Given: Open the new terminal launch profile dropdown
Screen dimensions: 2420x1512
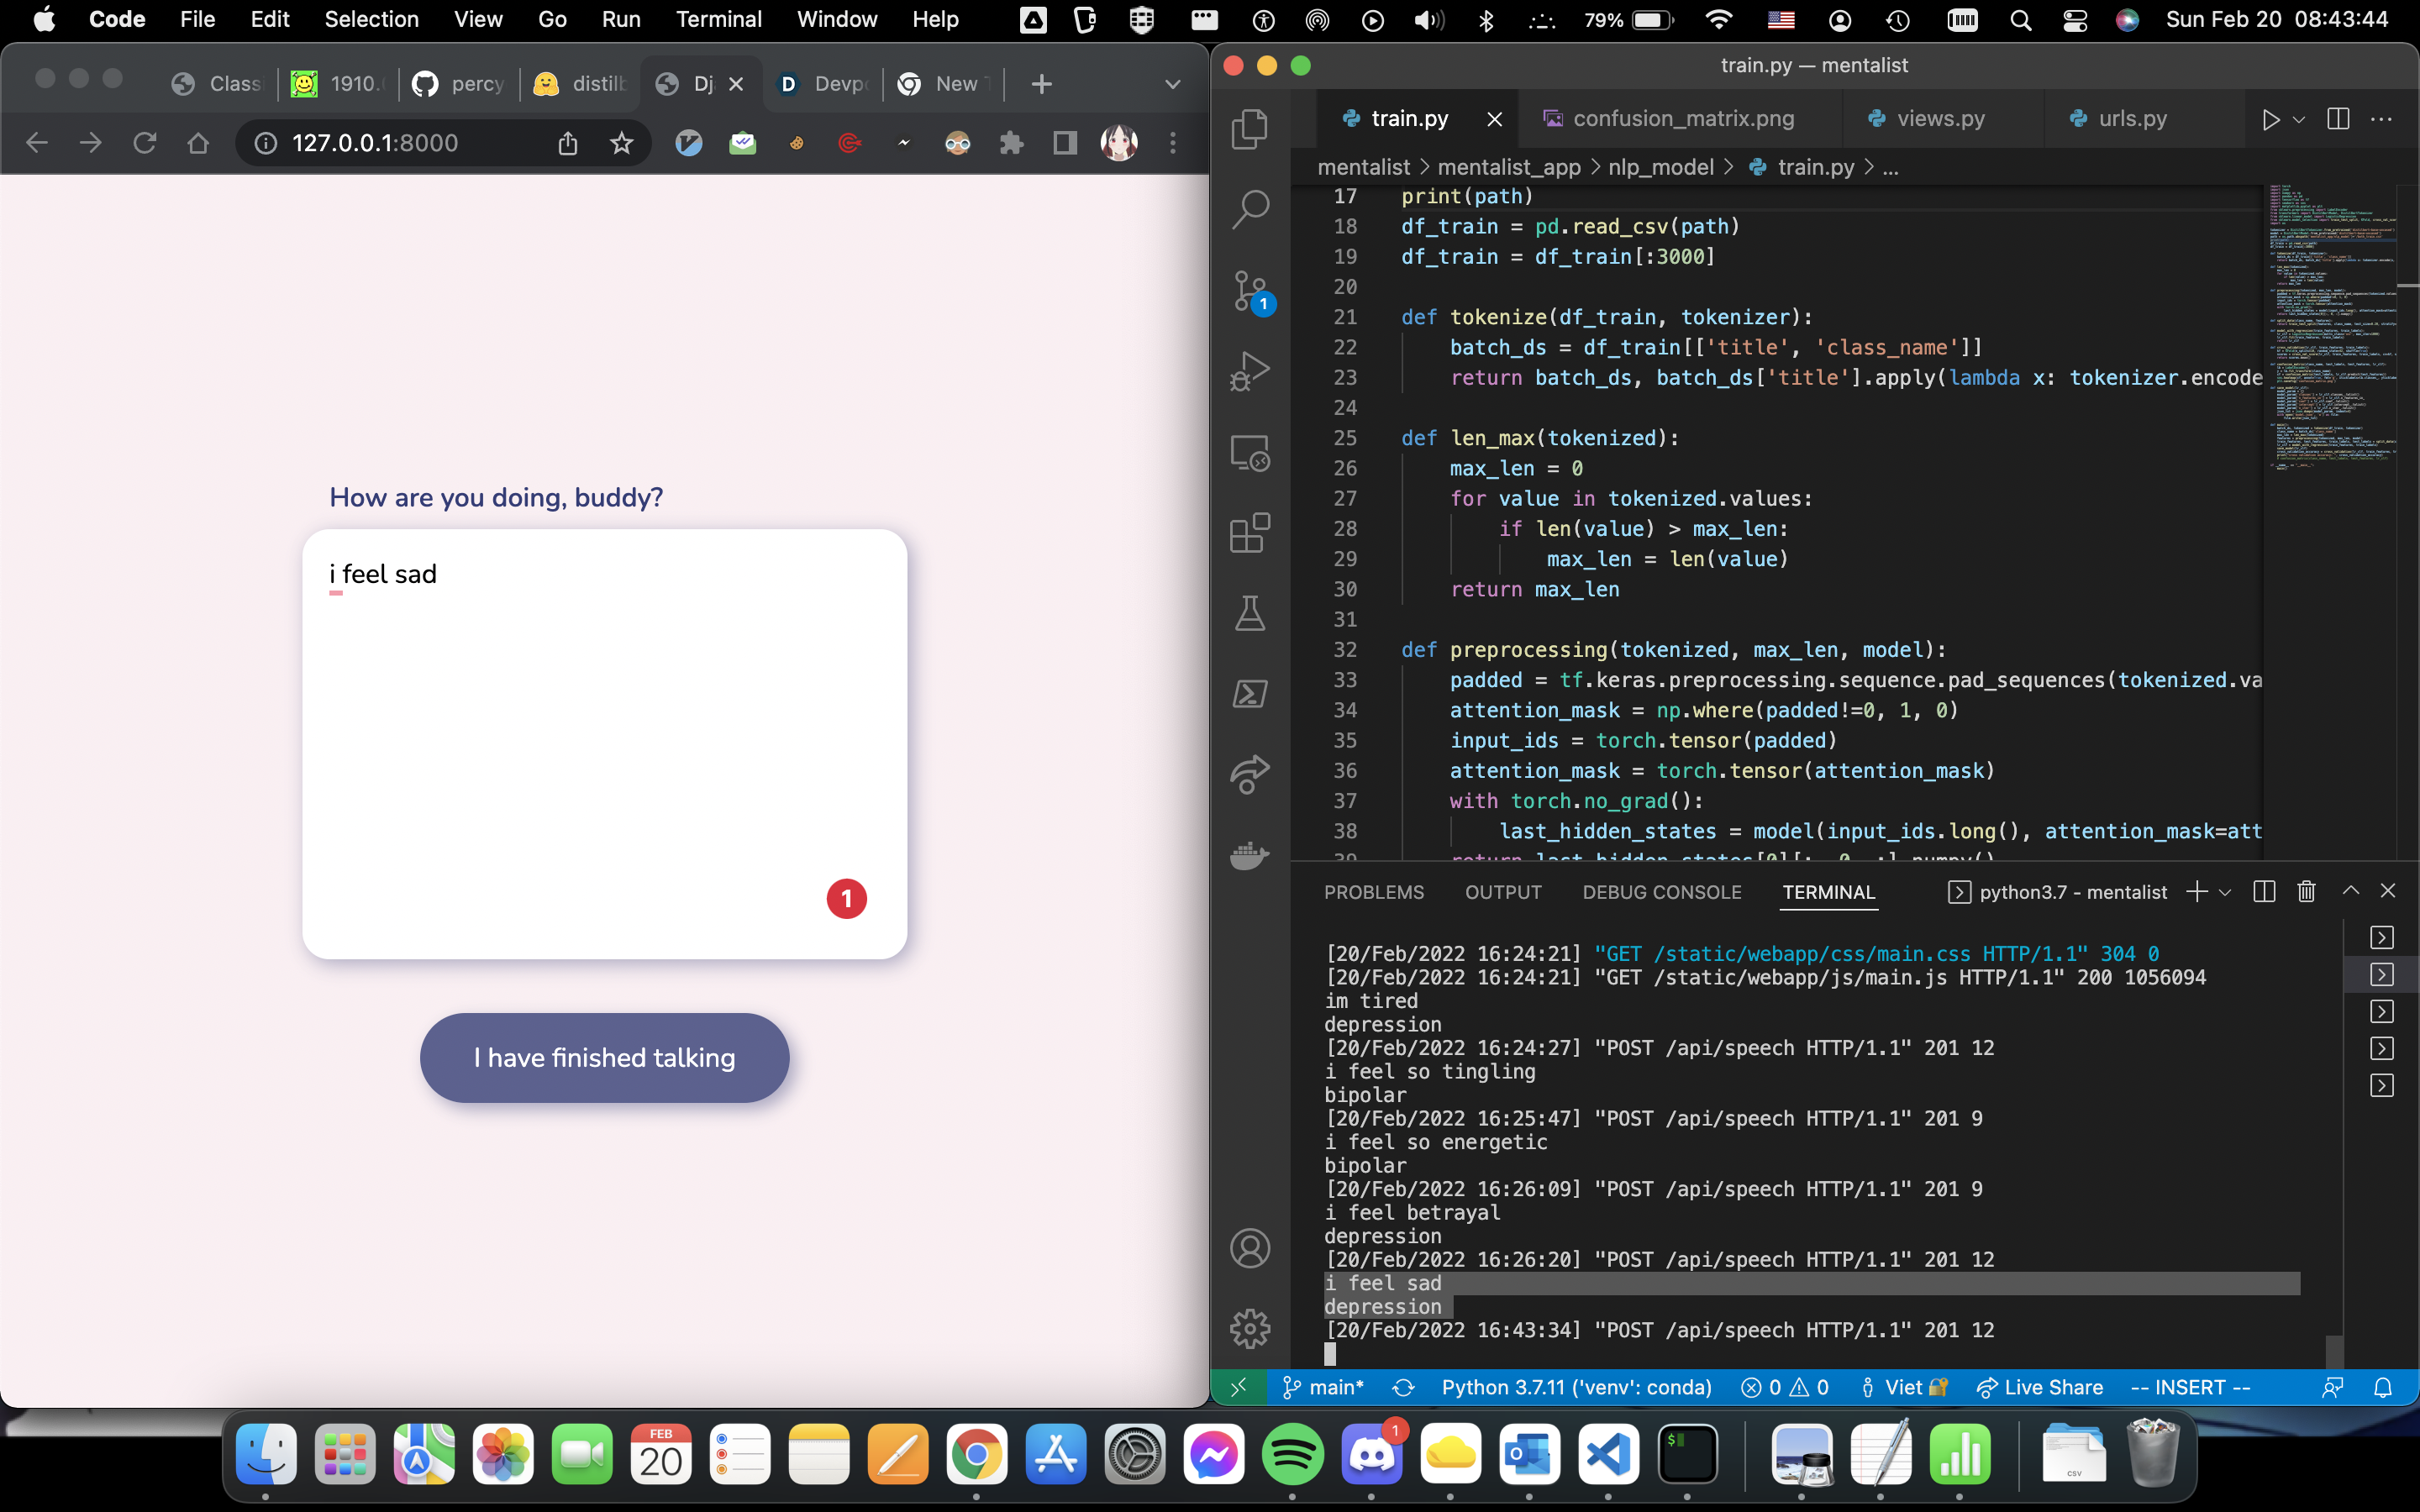Looking at the screenshot, I should [x=2225, y=892].
